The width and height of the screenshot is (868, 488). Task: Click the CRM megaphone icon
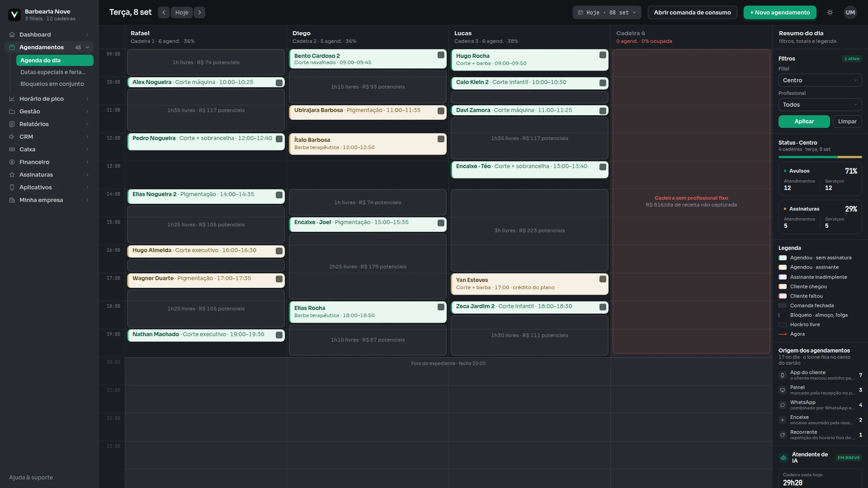[12, 137]
